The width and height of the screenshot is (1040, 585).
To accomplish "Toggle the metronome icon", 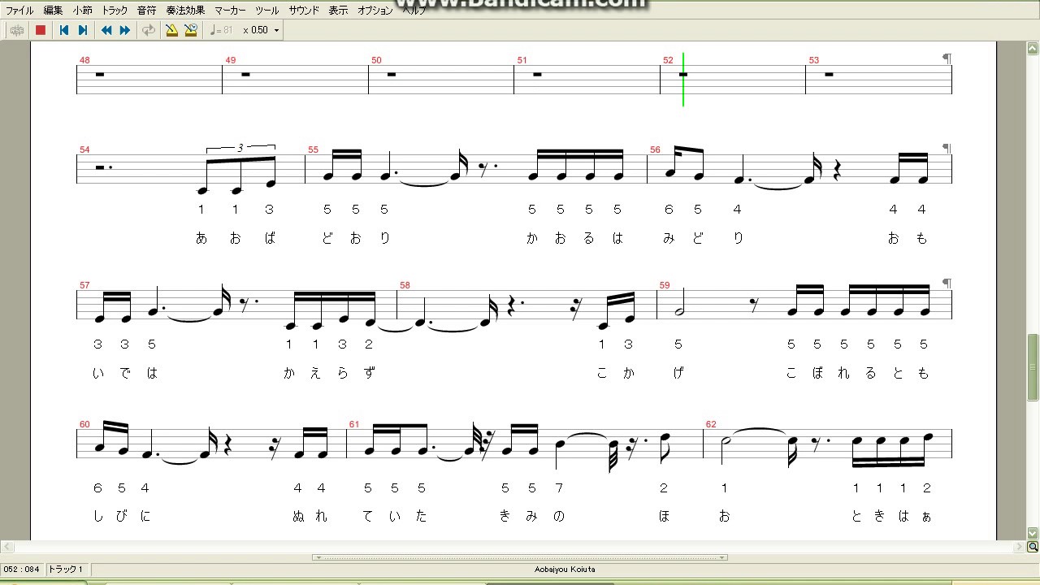I will click(171, 30).
